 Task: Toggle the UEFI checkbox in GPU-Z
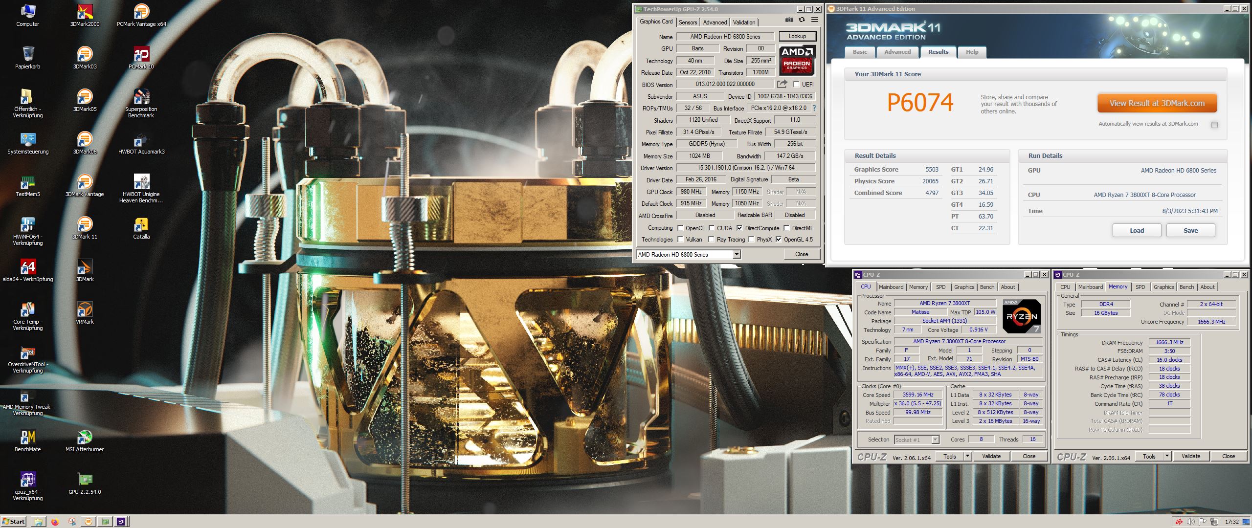coord(796,84)
